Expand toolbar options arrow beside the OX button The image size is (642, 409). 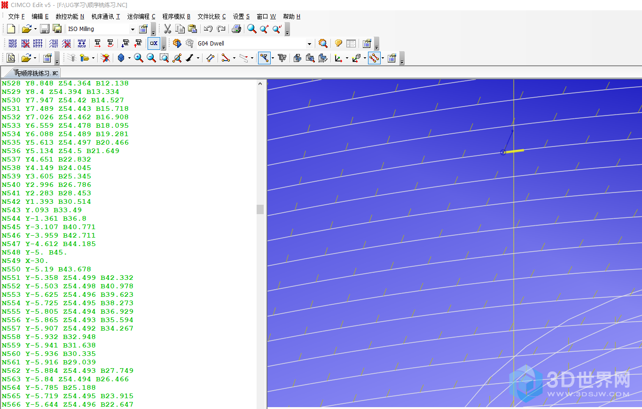(164, 44)
